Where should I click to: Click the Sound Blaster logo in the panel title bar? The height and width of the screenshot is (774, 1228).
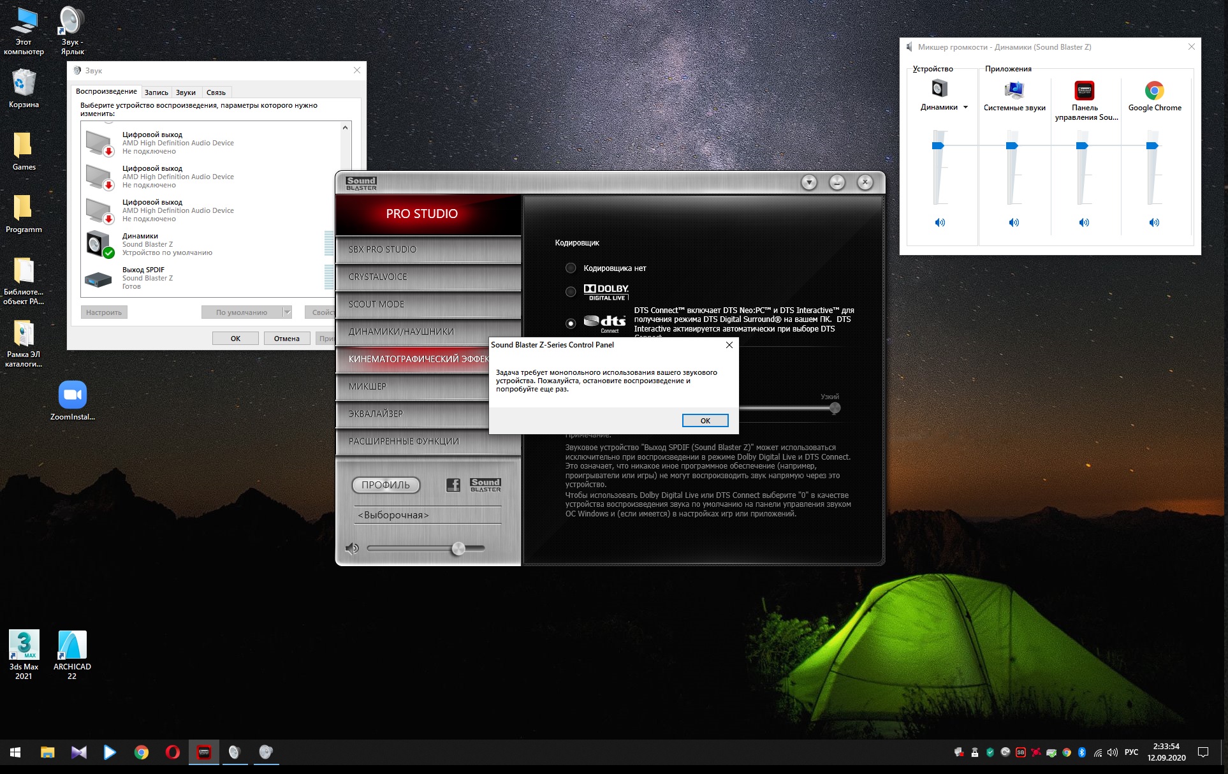click(362, 184)
